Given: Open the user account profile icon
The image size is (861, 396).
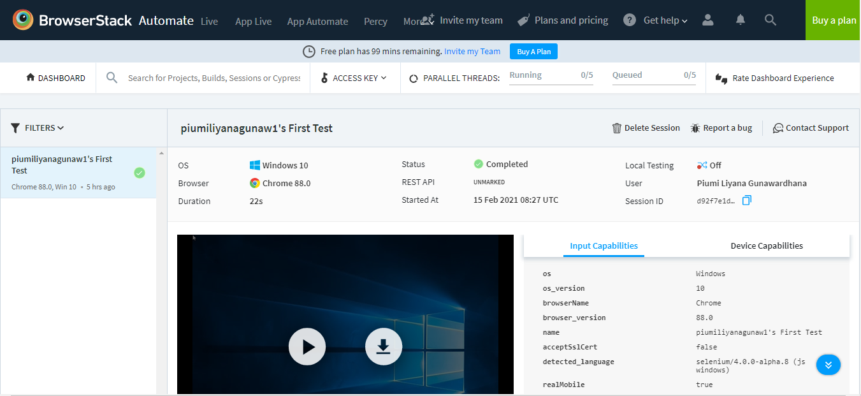Looking at the screenshot, I should 708,20.
